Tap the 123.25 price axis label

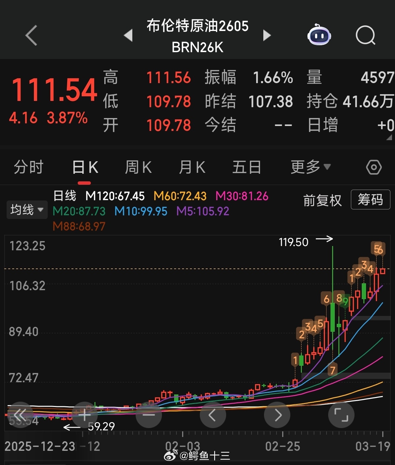tap(27, 246)
